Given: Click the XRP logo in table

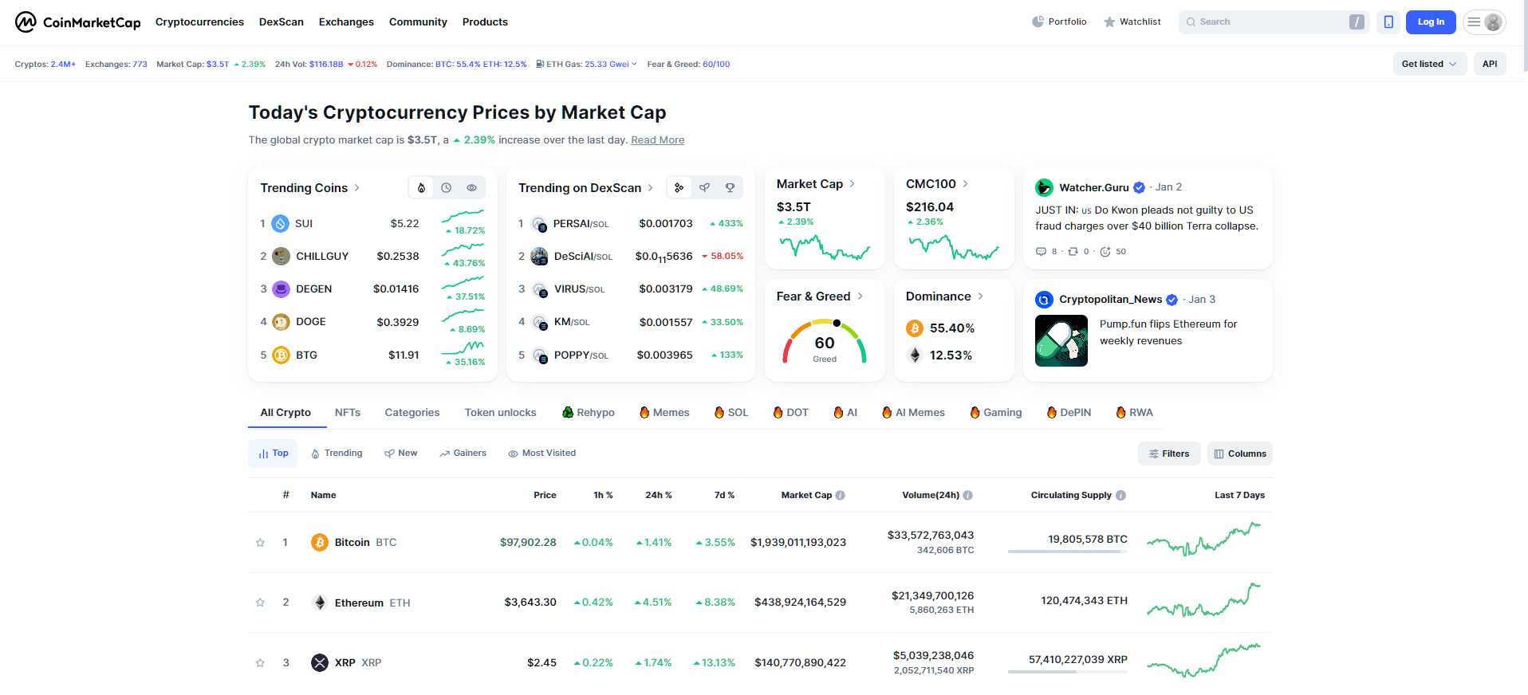Looking at the screenshot, I should pos(320,663).
